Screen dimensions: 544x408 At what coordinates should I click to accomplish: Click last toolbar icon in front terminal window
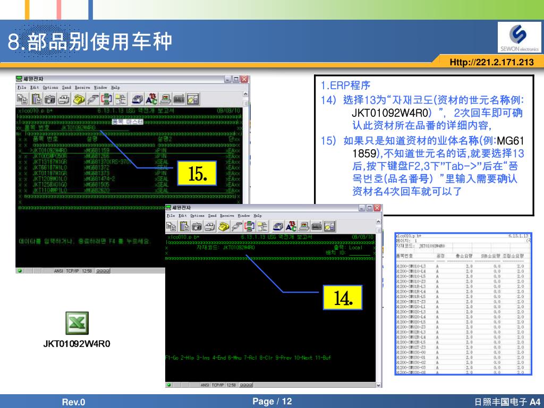pyautogui.click(x=329, y=226)
